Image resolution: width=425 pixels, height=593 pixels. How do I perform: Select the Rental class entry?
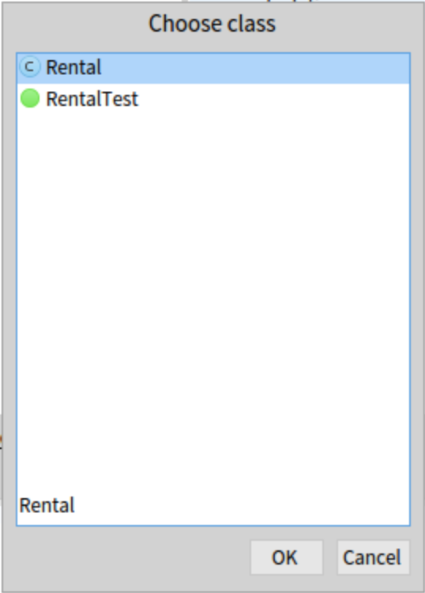(213, 68)
